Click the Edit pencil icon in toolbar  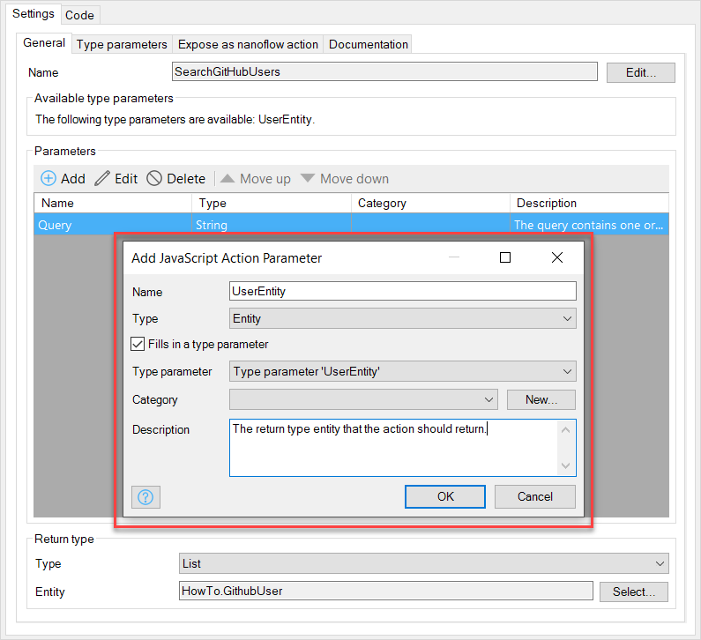point(102,179)
